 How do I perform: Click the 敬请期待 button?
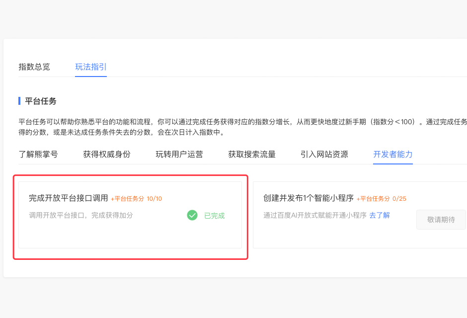441,219
